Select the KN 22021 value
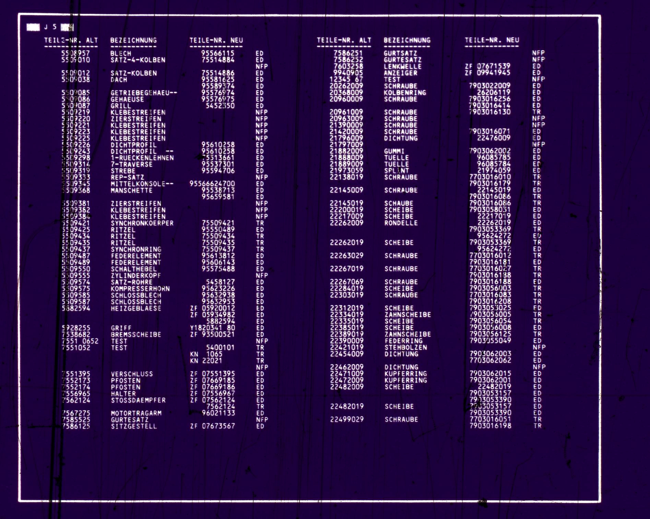 [206, 361]
